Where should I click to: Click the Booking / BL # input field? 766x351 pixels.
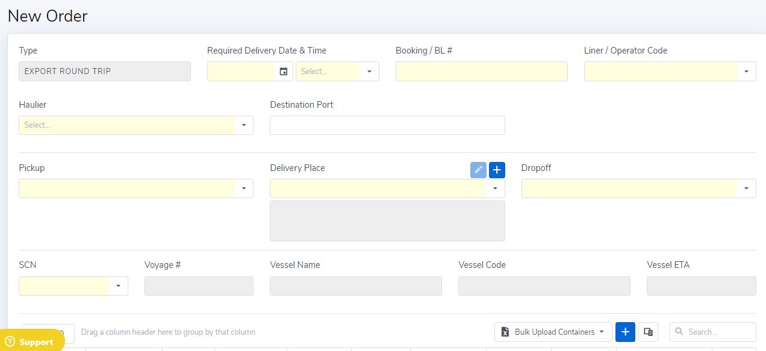pos(481,72)
